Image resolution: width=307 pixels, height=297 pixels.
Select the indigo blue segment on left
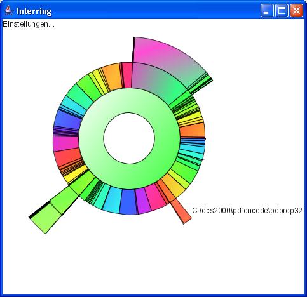click(x=67, y=119)
